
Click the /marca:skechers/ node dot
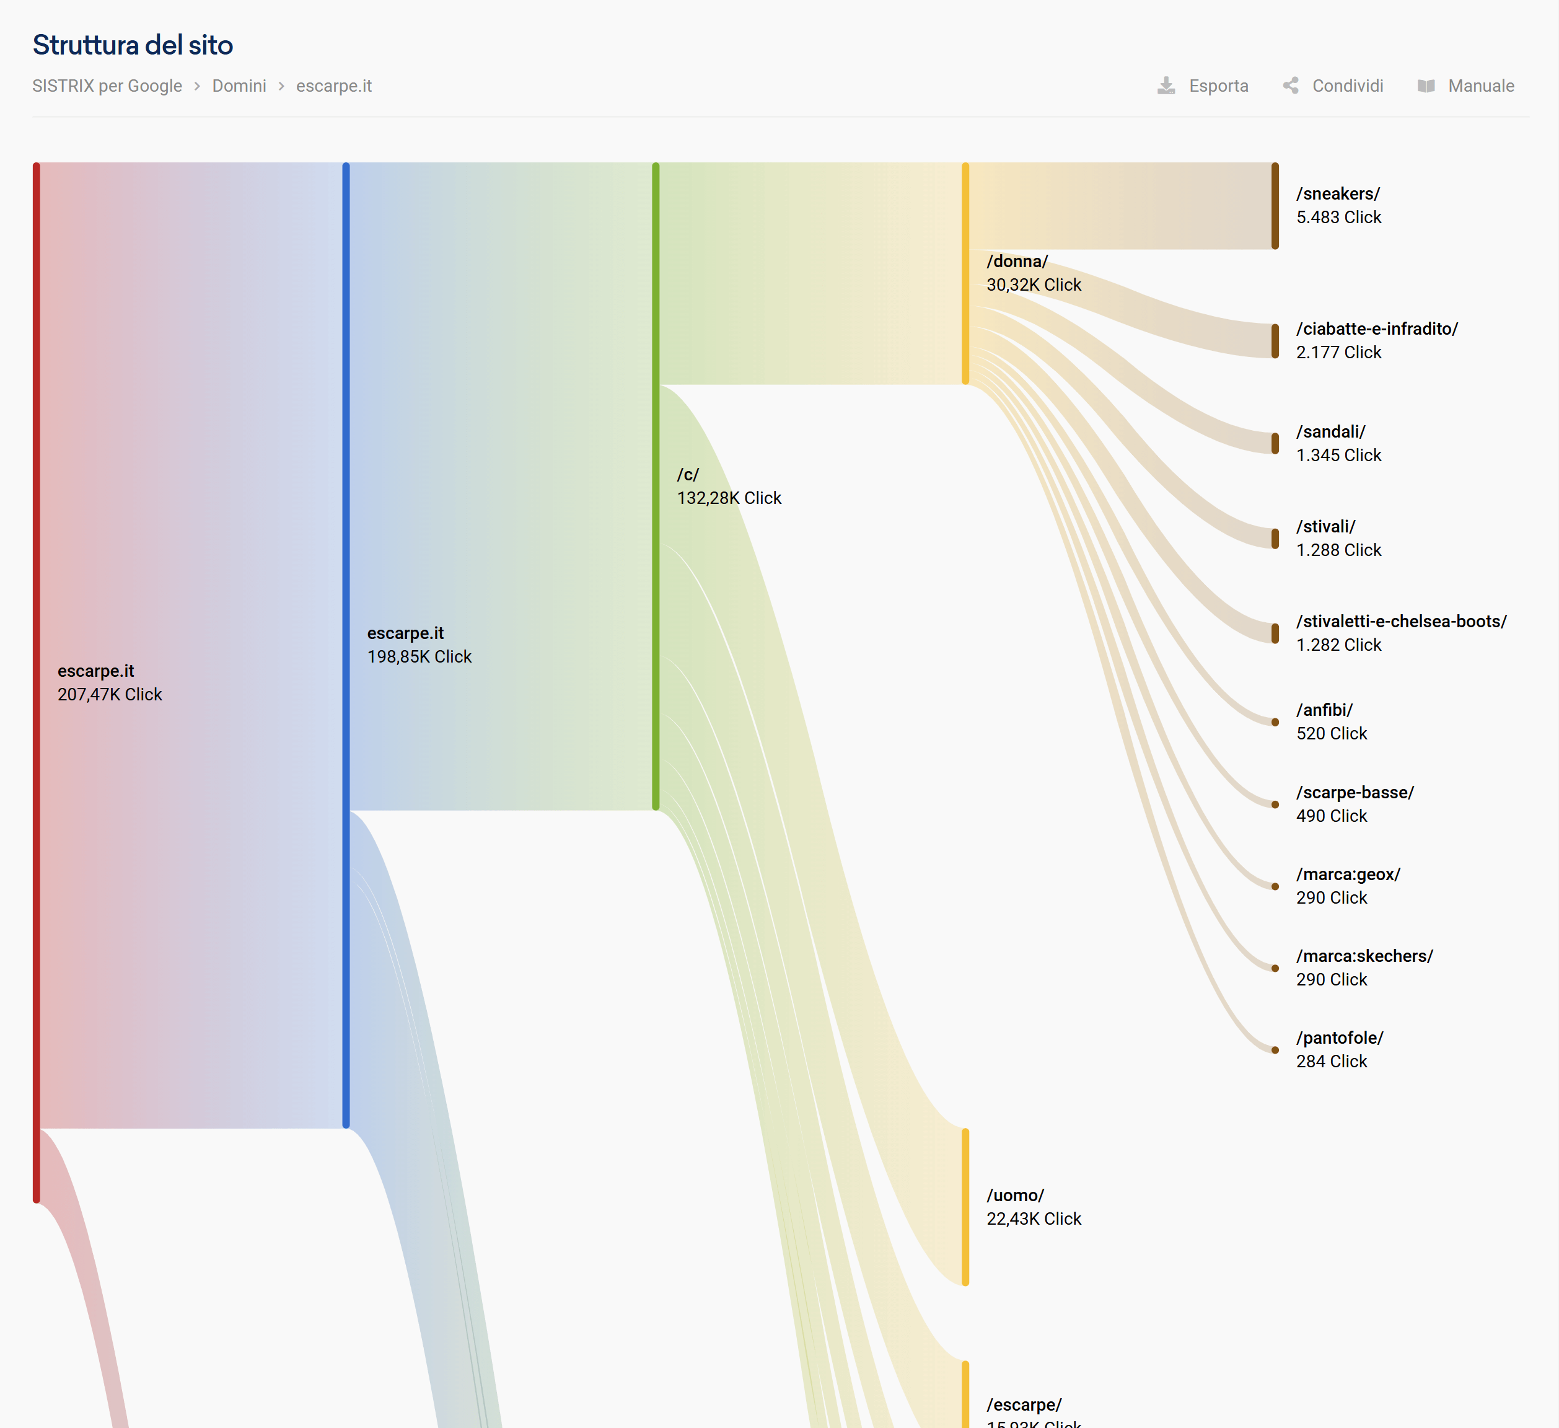click(1275, 967)
